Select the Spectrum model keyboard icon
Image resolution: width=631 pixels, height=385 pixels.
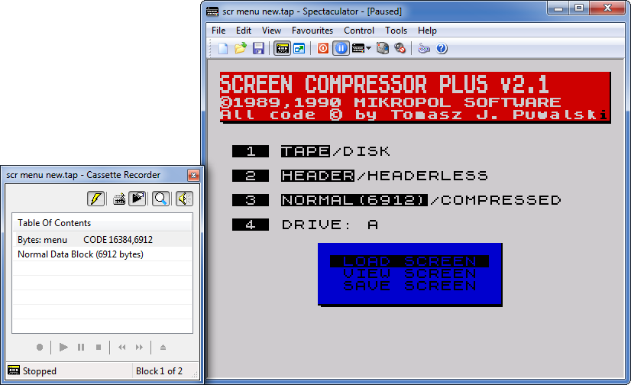tap(358, 49)
